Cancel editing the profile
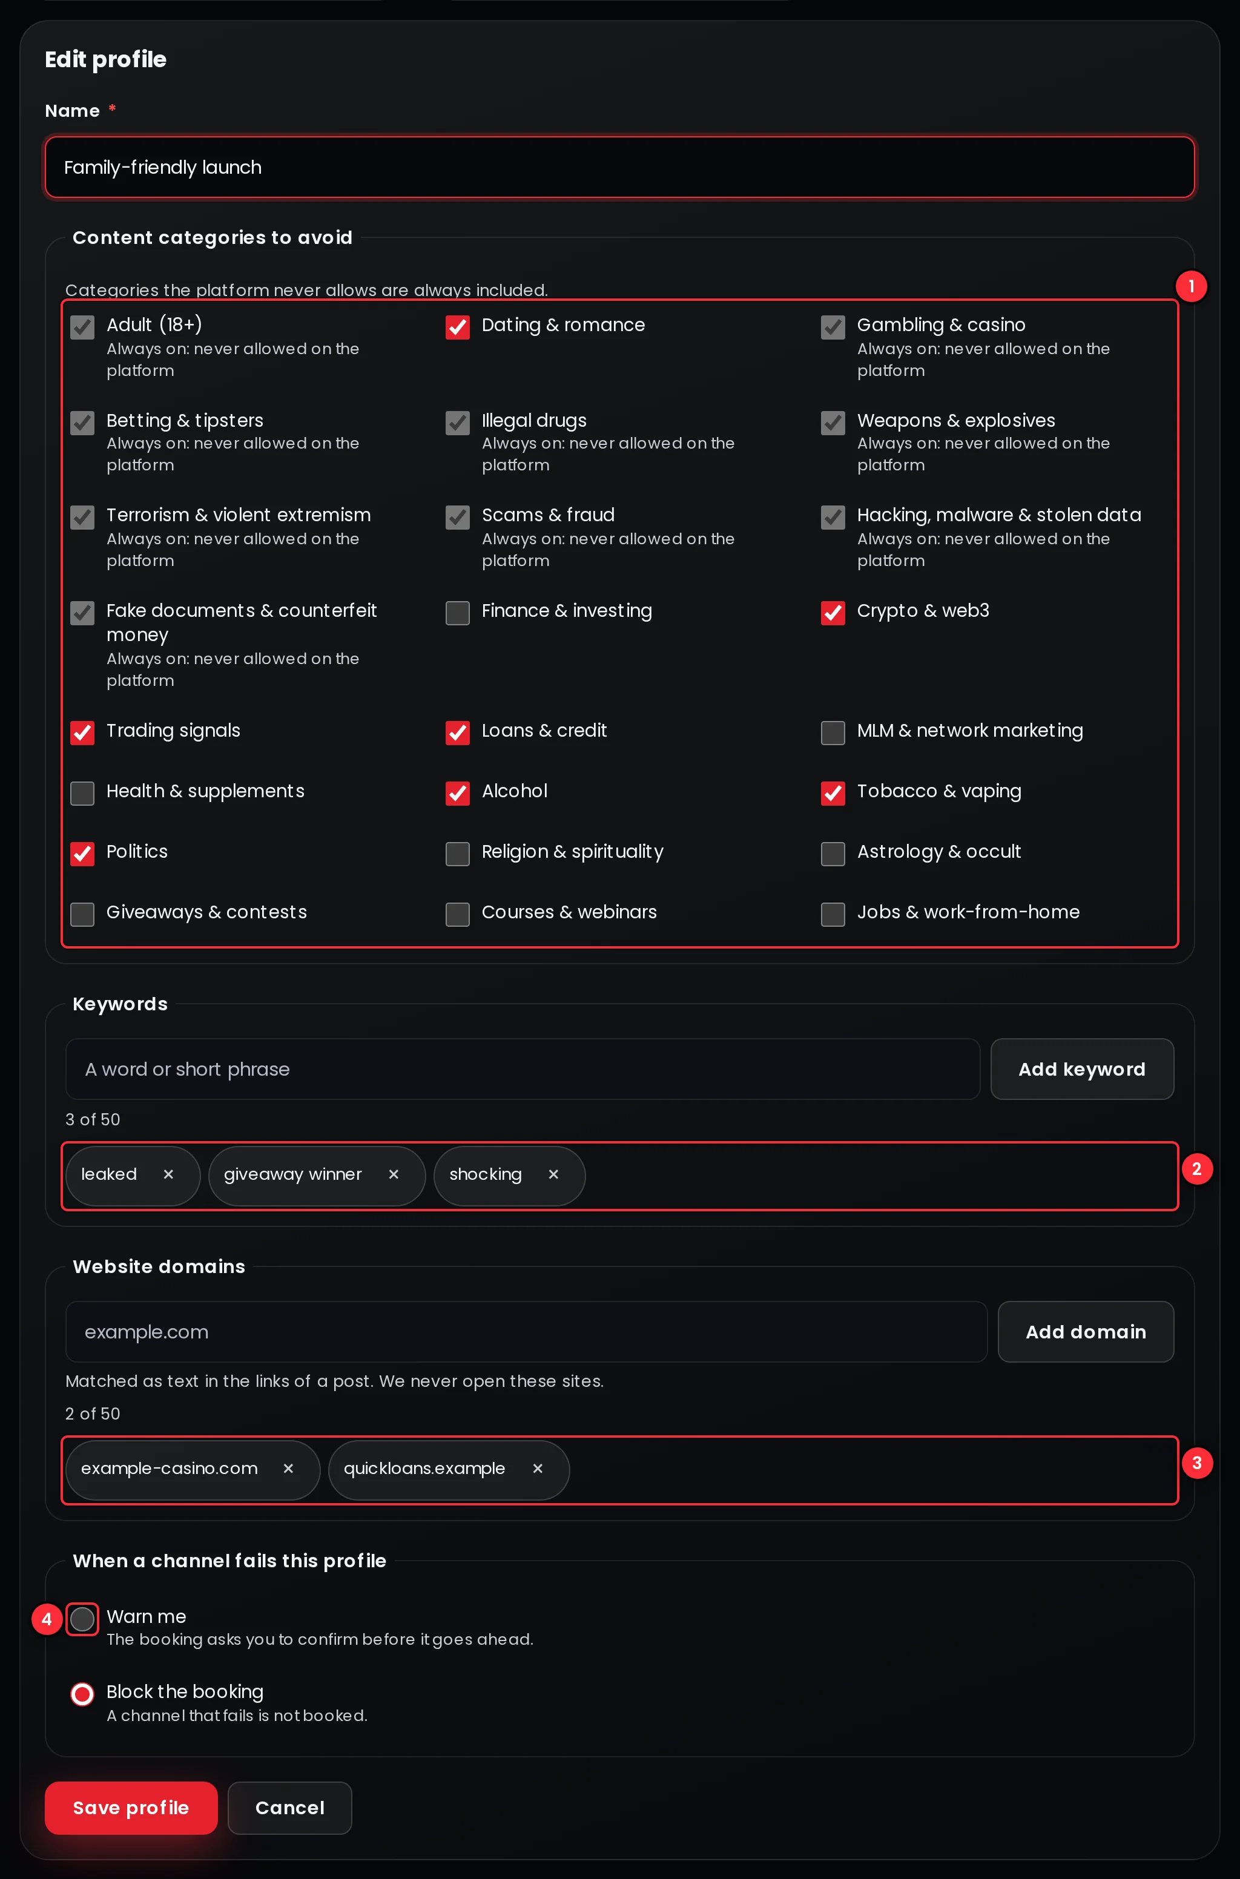The height and width of the screenshot is (1879, 1240). coord(289,1807)
